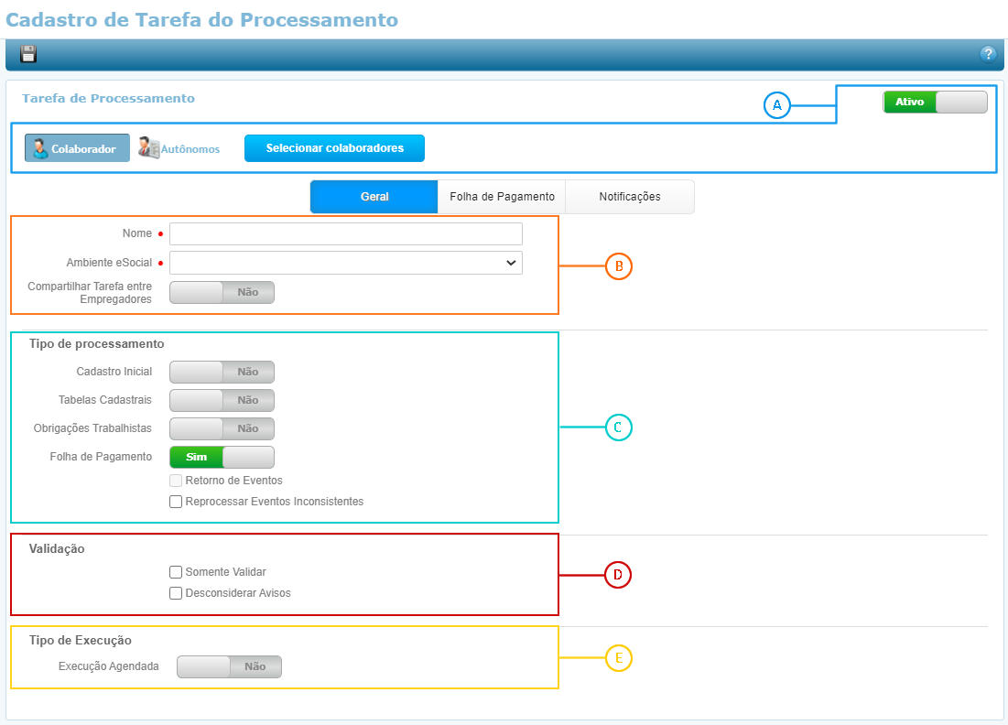
Task: Enable Compartilhar Tarefa entre Empregadores switch
Action: tap(222, 293)
